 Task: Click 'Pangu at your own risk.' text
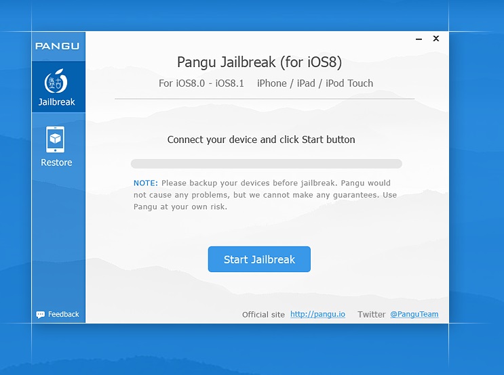tap(180, 207)
